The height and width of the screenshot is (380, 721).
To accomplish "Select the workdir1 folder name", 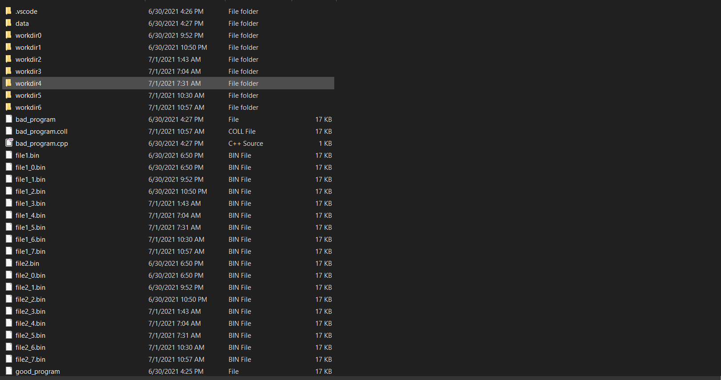I will 28,48.
